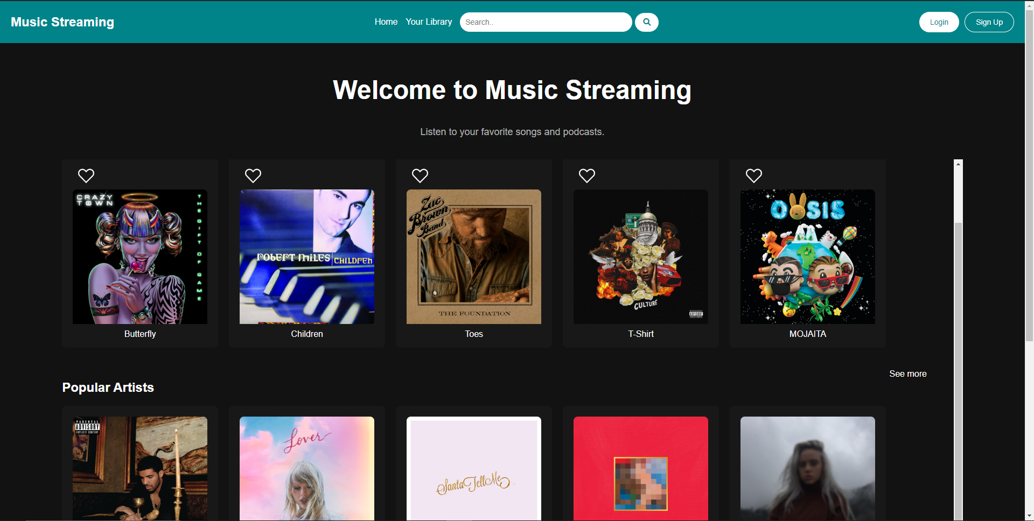Screen dimensions: 1034x521
Task: Click the Sign Up button
Action: click(x=989, y=22)
